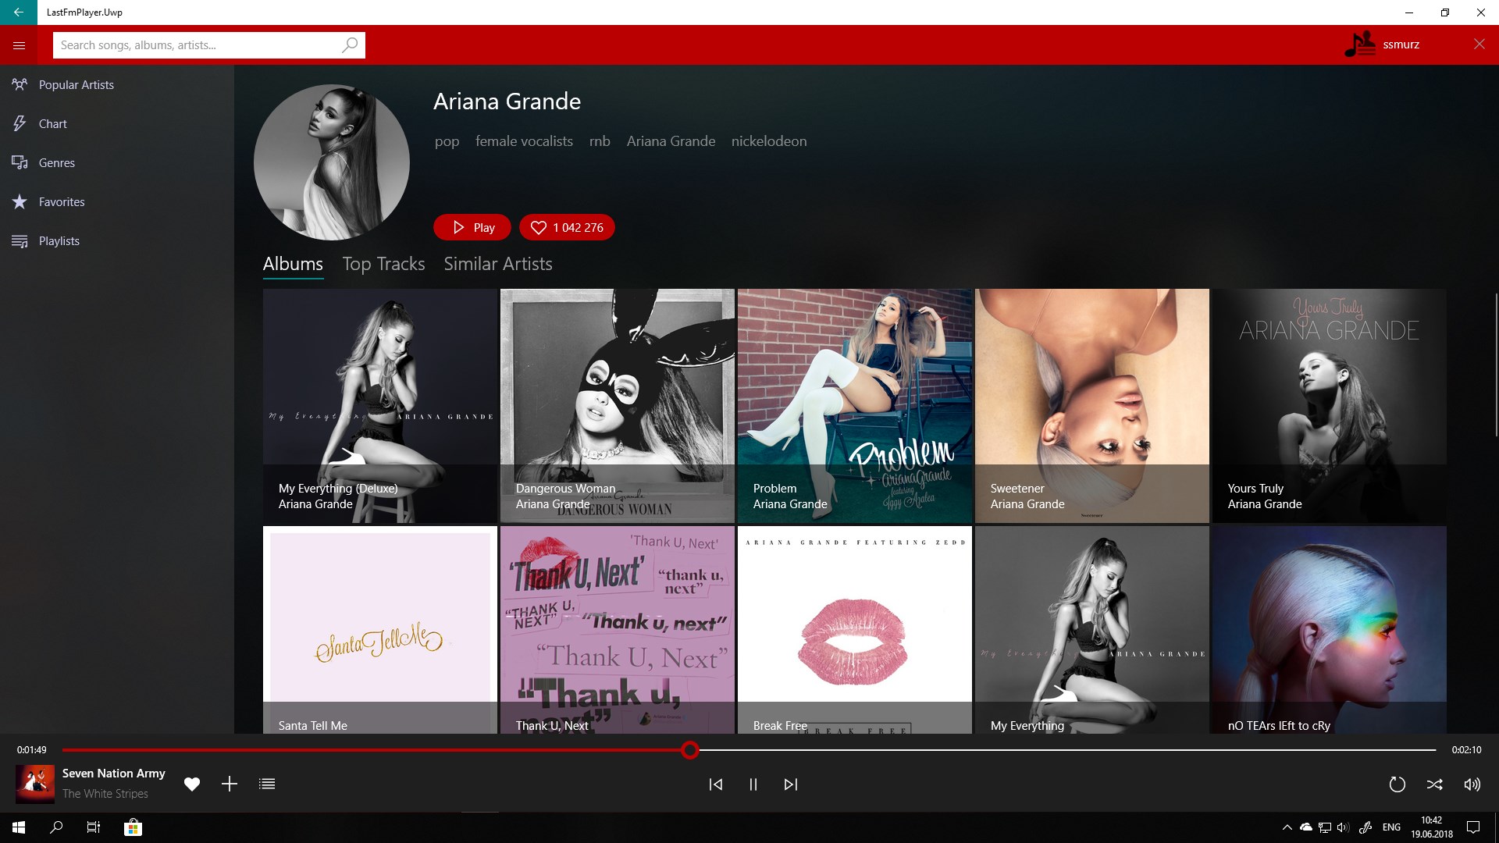
Task: Click the 1 042 276 likes button
Action: click(x=567, y=227)
